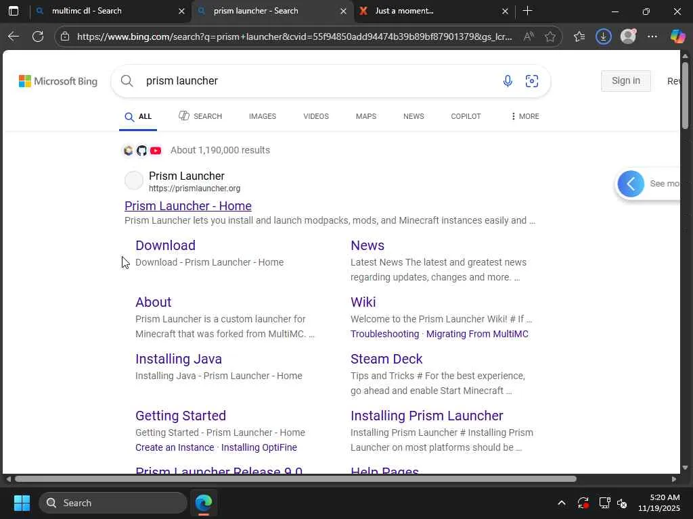Select the ALL results tab

point(138,116)
